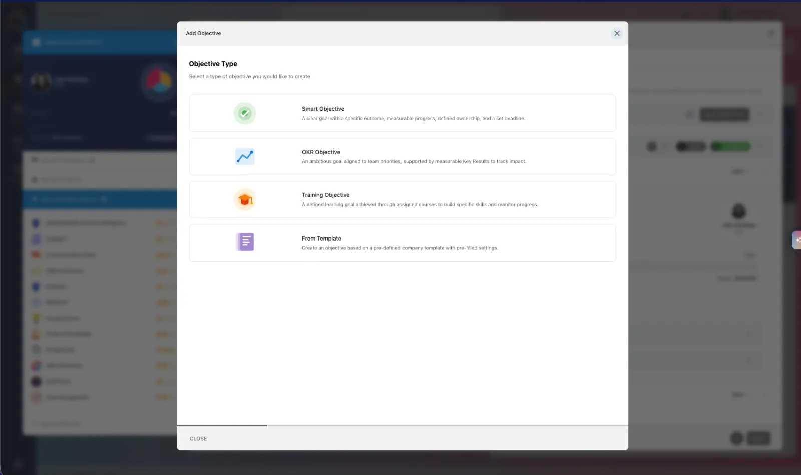Click the description 'Create an objective based on a pre-defined company template'

point(400,248)
